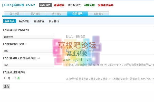Select the 最新会员 sub-tab

[x=9, y=21]
